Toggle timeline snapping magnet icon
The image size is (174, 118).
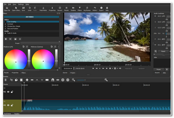pyautogui.click(x=53, y=80)
